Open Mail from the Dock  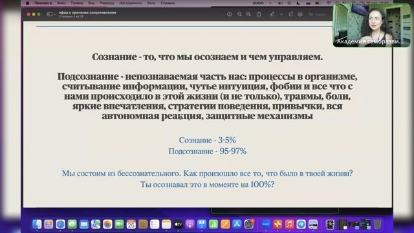(84, 225)
